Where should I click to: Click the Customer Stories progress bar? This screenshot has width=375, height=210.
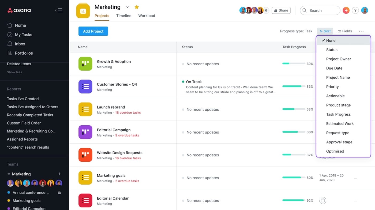(x=294, y=87)
